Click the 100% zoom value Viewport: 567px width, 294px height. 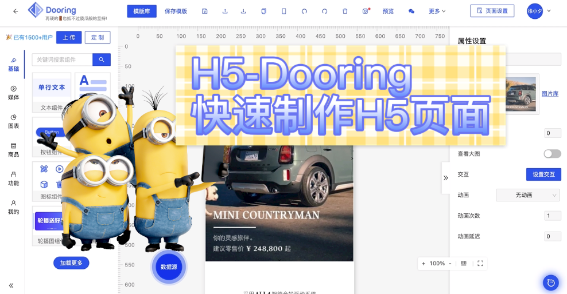click(x=437, y=263)
